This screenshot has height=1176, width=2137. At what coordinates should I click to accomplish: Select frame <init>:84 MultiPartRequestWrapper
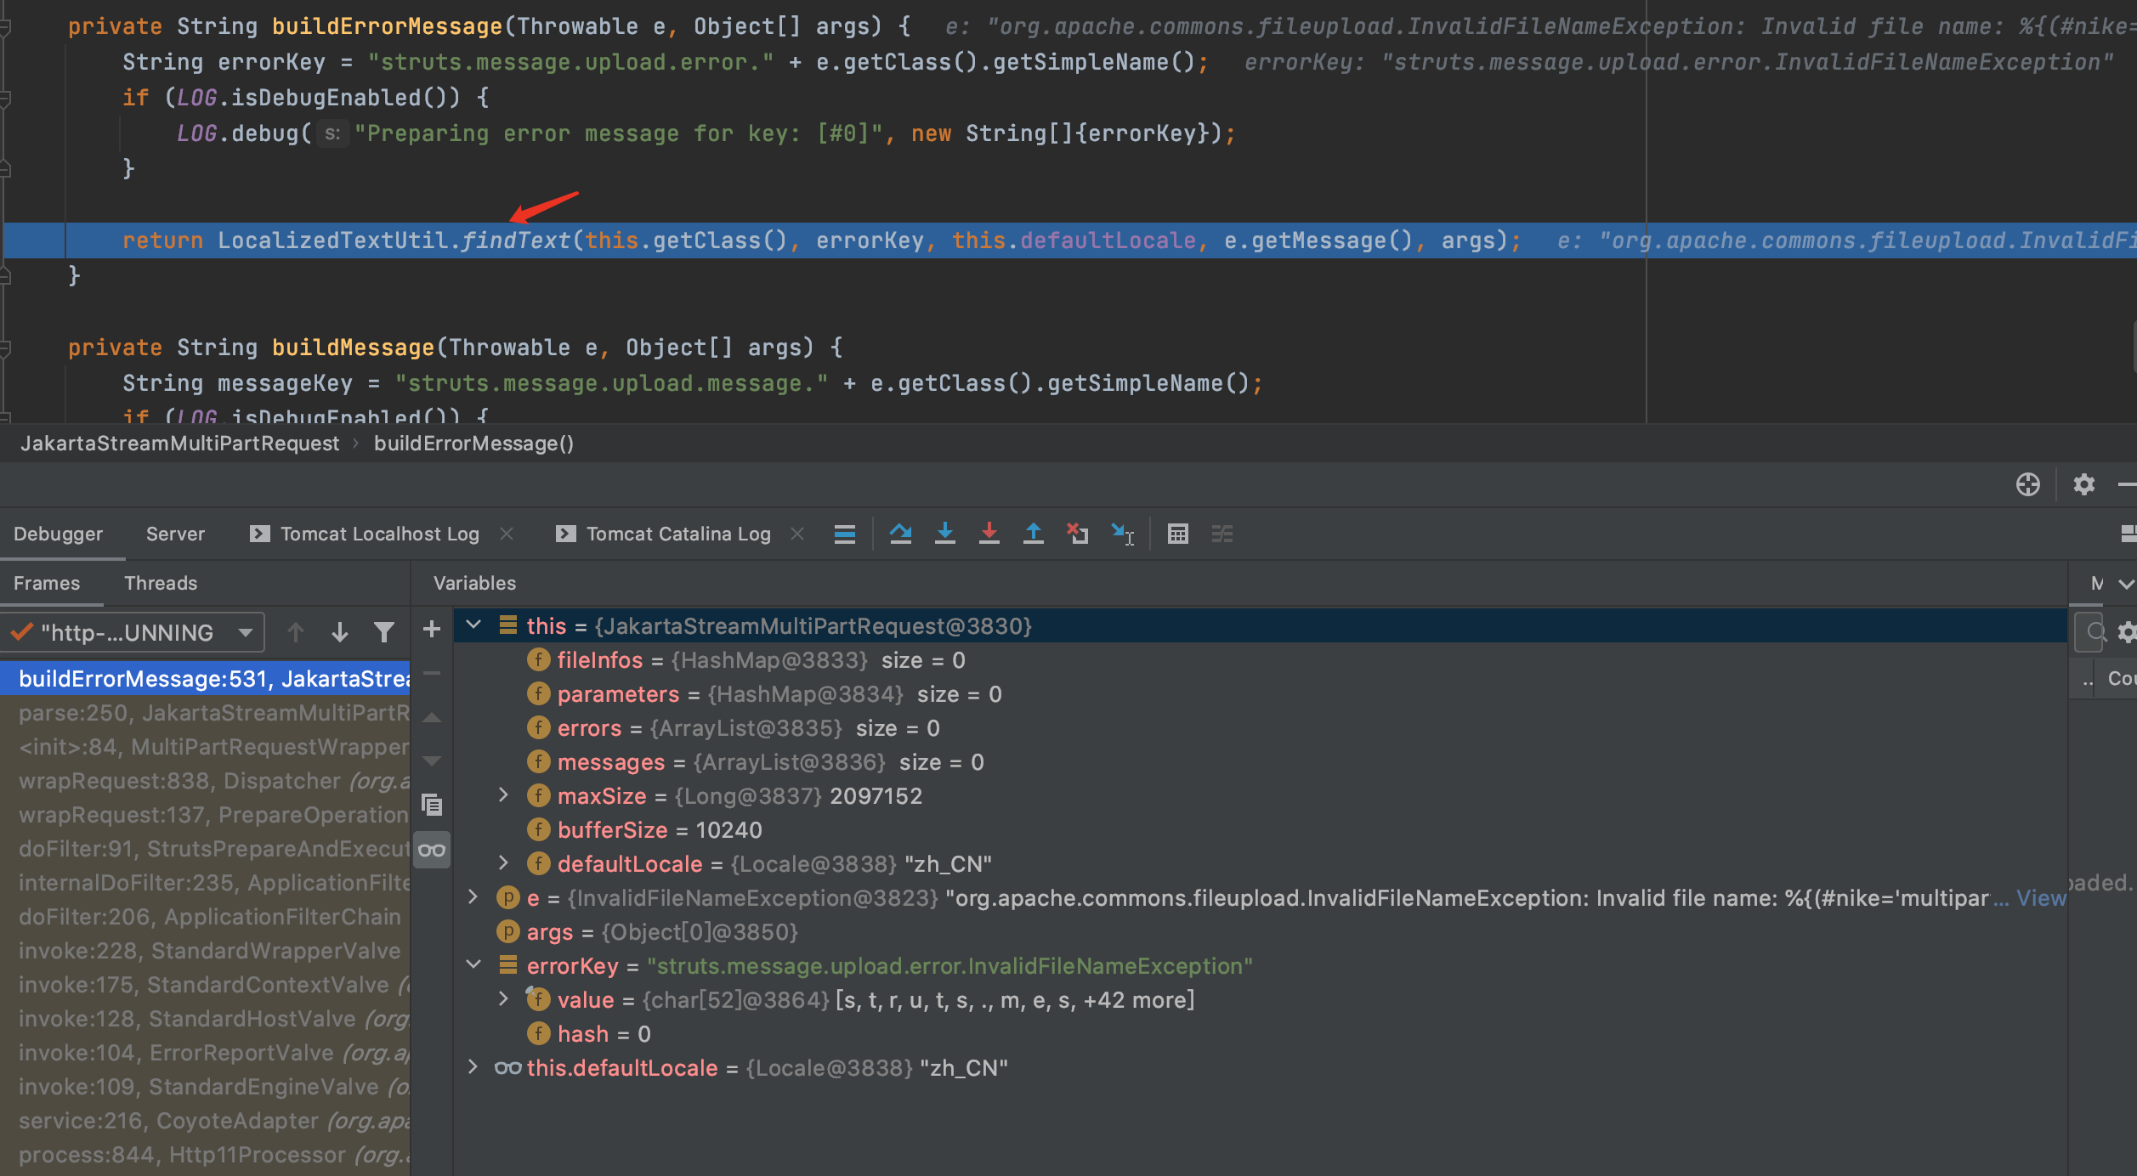205,747
